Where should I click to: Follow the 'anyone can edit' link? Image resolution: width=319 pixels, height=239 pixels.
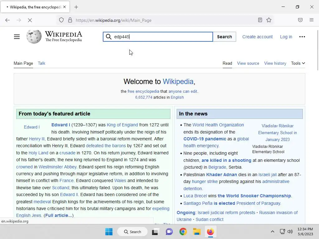pos(183,91)
